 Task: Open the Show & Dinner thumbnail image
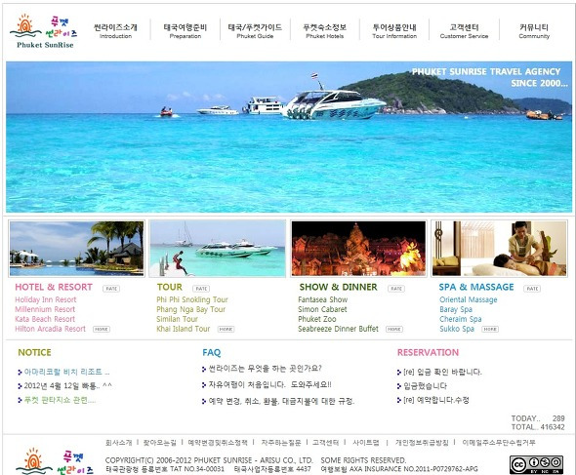point(358,249)
